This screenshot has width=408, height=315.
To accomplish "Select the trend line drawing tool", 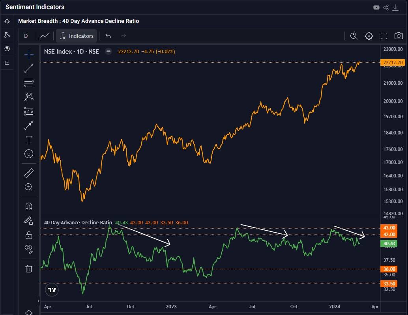I will pyautogui.click(x=29, y=69).
